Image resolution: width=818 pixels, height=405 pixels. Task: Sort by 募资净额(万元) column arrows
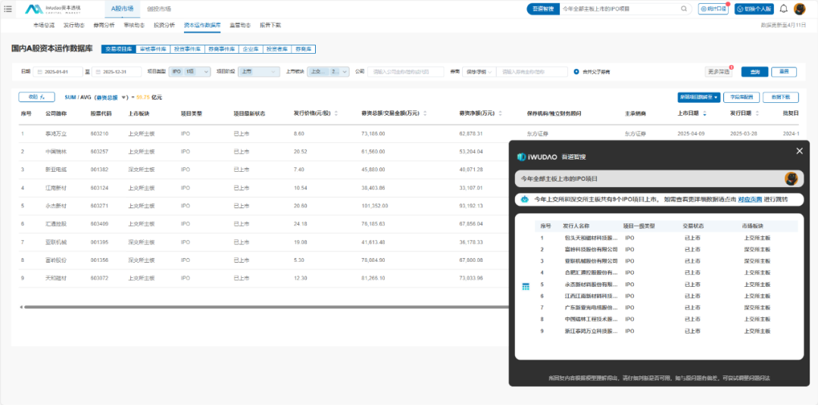pos(501,113)
